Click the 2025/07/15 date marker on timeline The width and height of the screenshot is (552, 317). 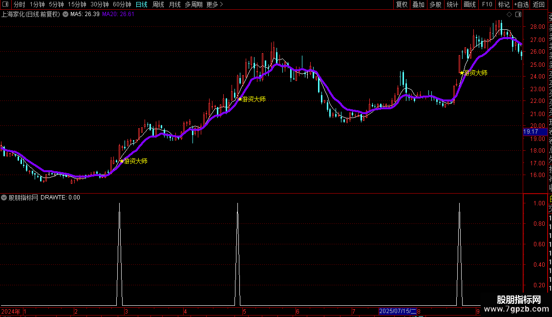pos(398,311)
